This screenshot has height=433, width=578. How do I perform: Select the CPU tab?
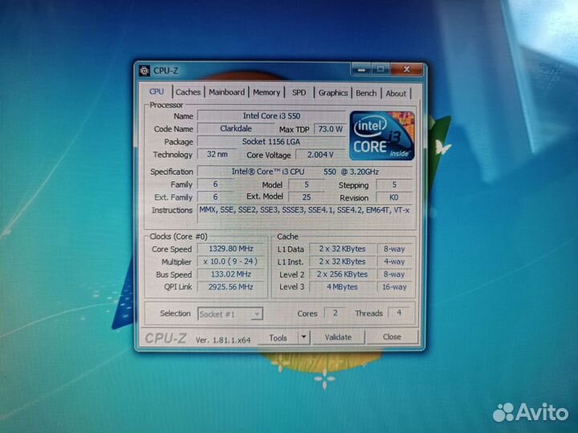157,91
